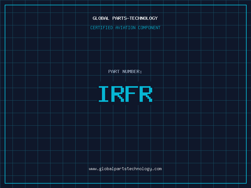The width and height of the screenshot is (251, 188).
Task: Select the large IRFR part number
Action: click(125, 94)
